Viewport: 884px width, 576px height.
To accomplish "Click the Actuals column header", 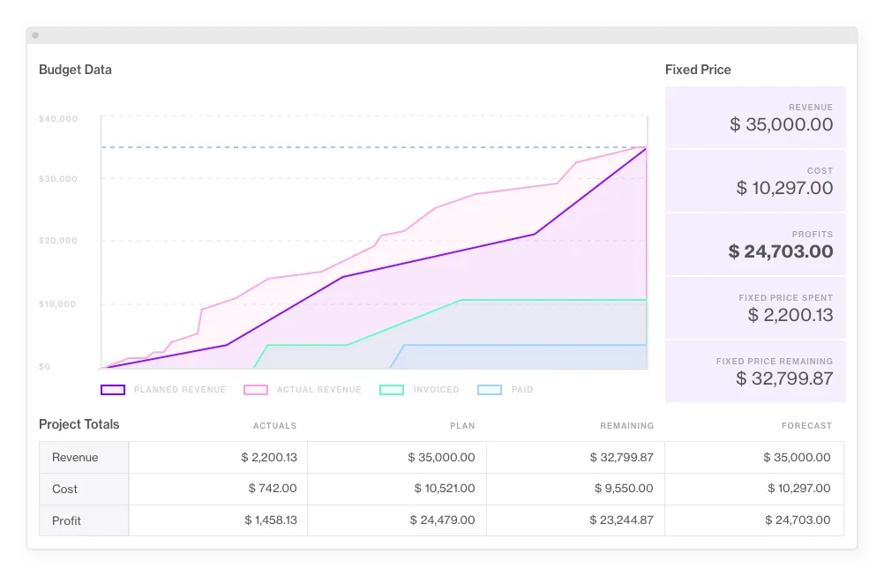I will (274, 425).
